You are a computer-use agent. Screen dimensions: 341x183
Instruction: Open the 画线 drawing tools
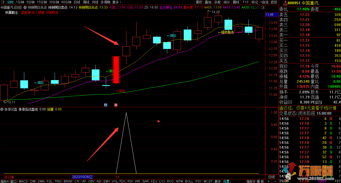(x=236, y=2)
